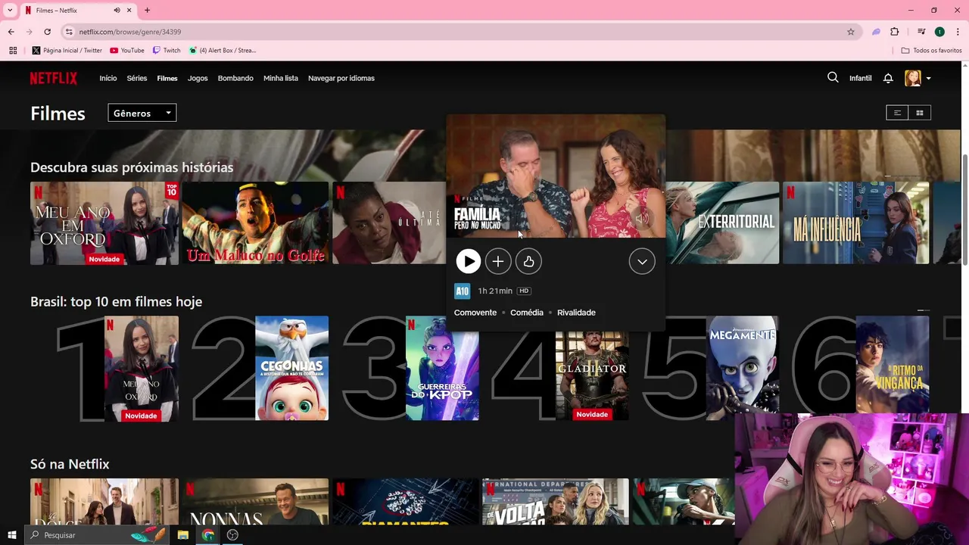Open the Página Inicial / Twitter bookmark
The height and width of the screenshot is (545, 969).
67,51
